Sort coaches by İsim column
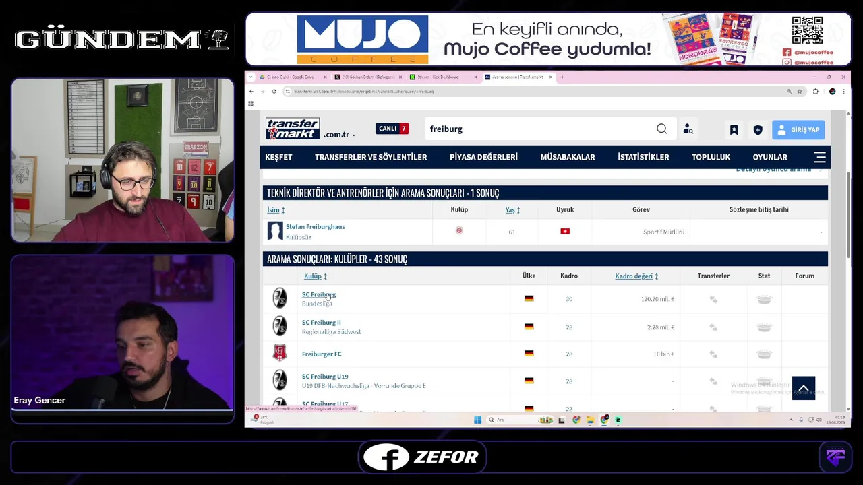This screenshot has width=863, height=485. (276, 209)
